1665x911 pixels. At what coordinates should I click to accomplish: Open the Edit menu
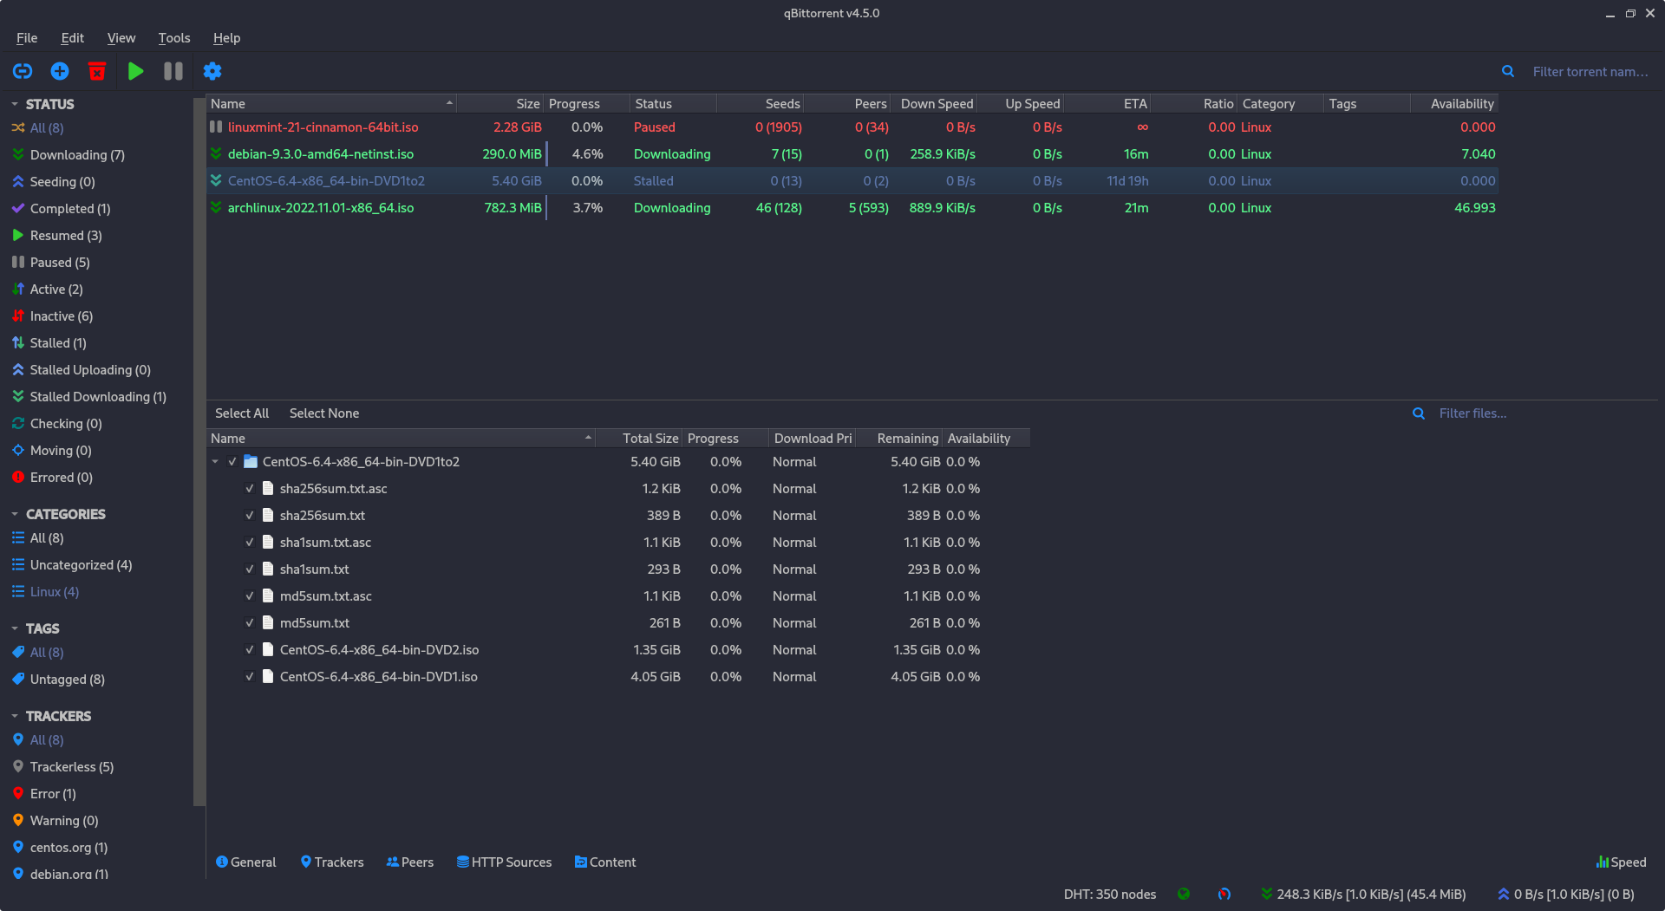pos(72,38)
